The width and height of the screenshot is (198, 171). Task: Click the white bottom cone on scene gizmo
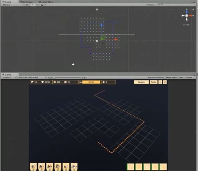click(x=187, y=19)
